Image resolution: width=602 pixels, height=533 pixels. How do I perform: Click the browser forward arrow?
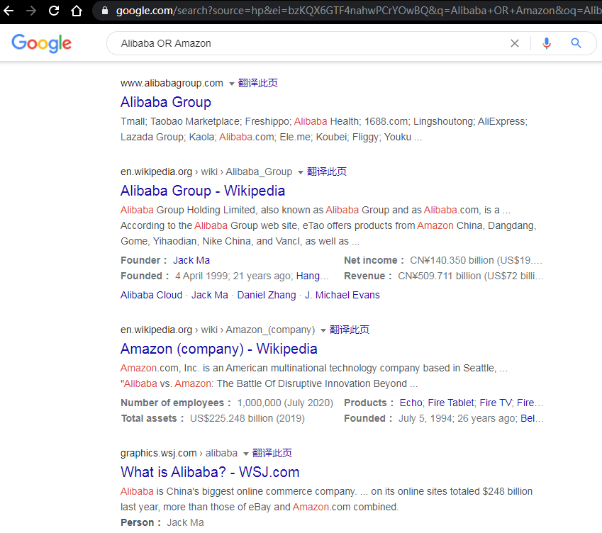(x=31, y=11)
